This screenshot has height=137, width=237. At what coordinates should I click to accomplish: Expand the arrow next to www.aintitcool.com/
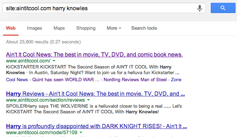coord(54,61)
